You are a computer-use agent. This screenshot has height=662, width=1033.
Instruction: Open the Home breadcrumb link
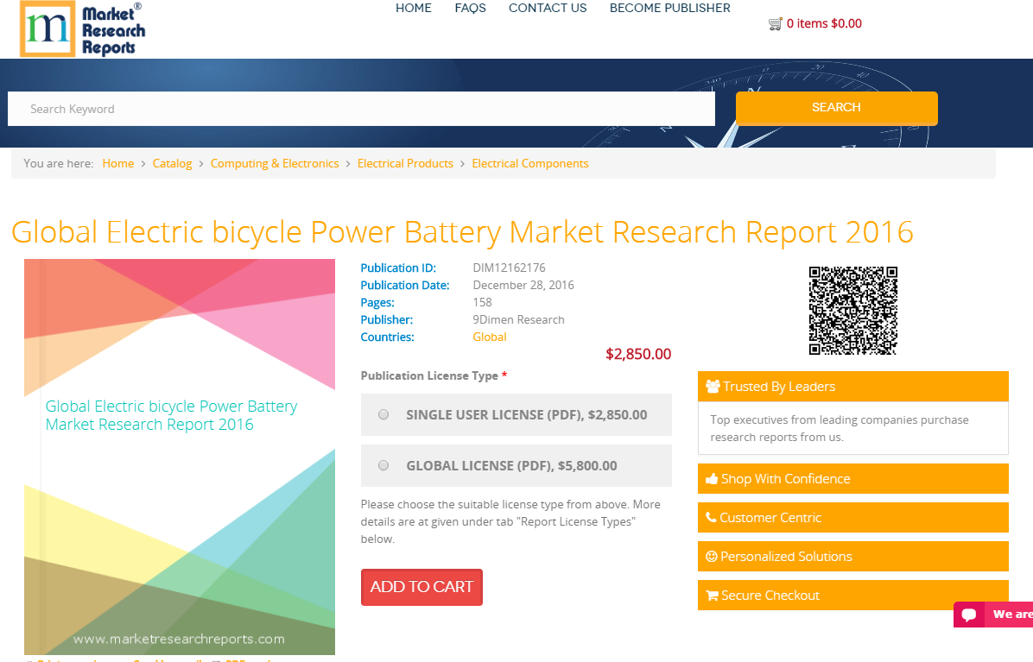click(118, 163)
